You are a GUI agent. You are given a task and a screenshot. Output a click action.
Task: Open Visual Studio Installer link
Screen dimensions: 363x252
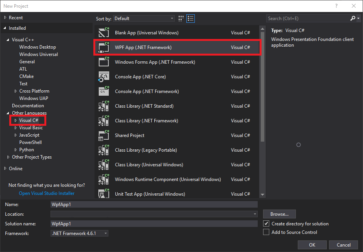(47, 193)
